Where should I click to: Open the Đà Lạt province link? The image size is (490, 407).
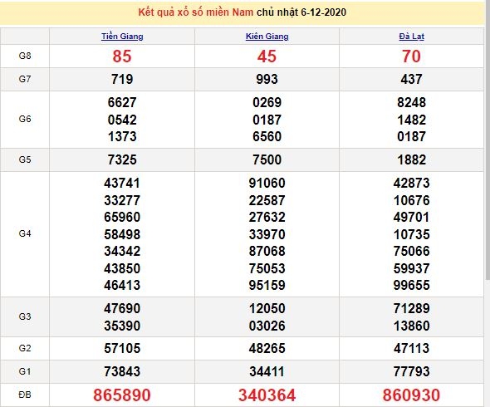[x=411, y=37]
